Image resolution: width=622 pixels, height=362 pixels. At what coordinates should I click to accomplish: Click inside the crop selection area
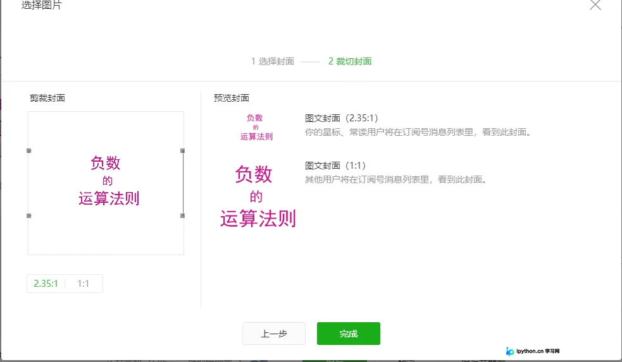tap(106, 183)
